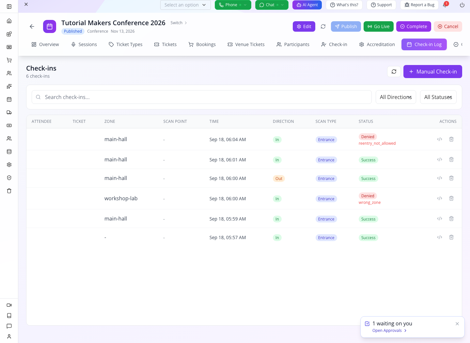Click the Manual Check-in button
Screen dimensions: 470x343
433,72
